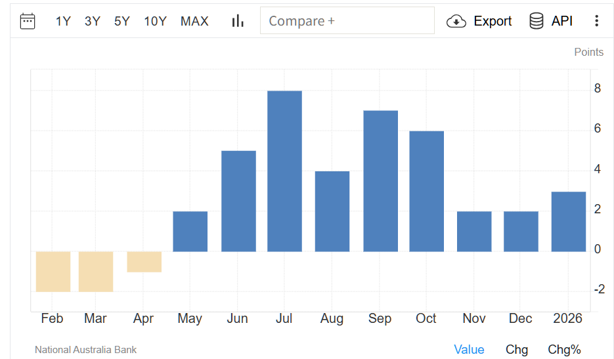Click the API text link
The image size is (614, 359).
point(562,21)
